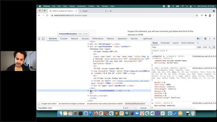Expand the tableWrapper div node
This screenshot has width=217, height=122.
pyautogui.click(x=88, y=44)
